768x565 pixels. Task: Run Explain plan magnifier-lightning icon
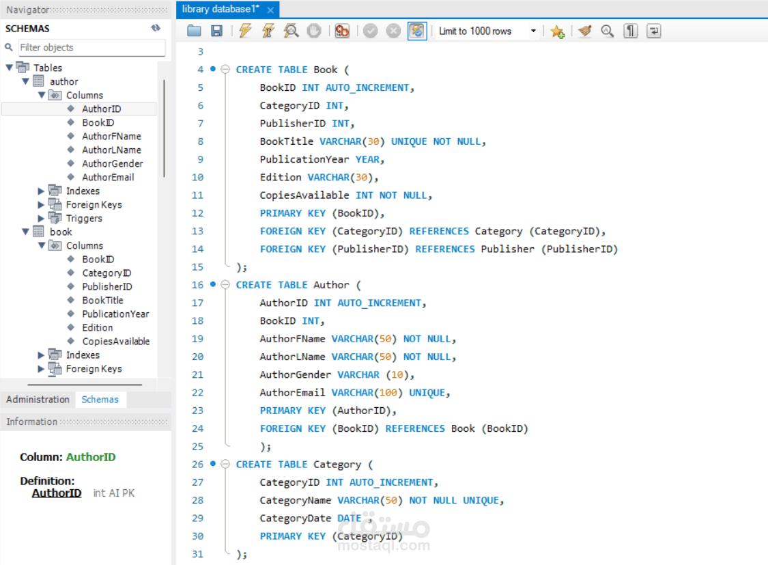291,31
